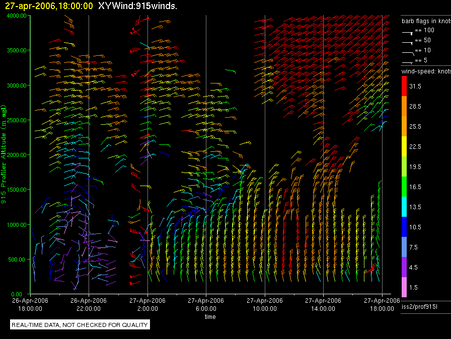Click the 5-knot barb flag legend icon
The width and height of the screenshot is (451, 339).
[408, 62]
